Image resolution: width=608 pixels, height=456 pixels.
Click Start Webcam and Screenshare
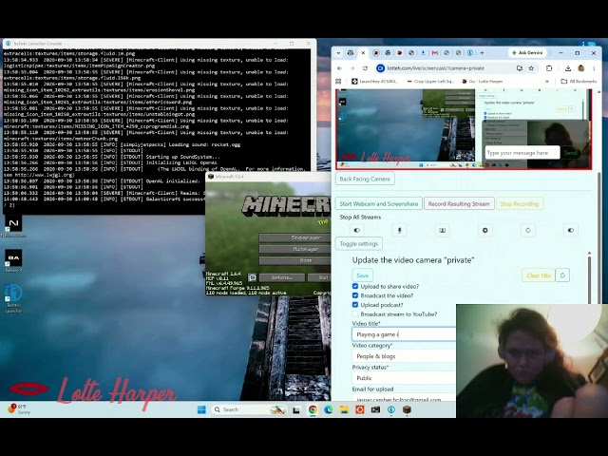point(379,203)
